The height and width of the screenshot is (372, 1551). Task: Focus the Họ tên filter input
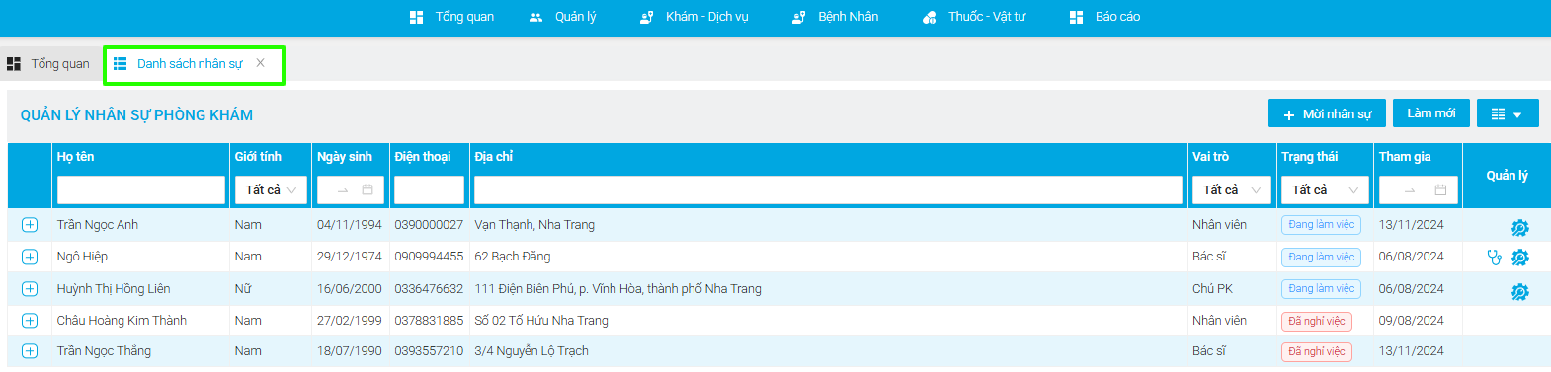[141, 189]
